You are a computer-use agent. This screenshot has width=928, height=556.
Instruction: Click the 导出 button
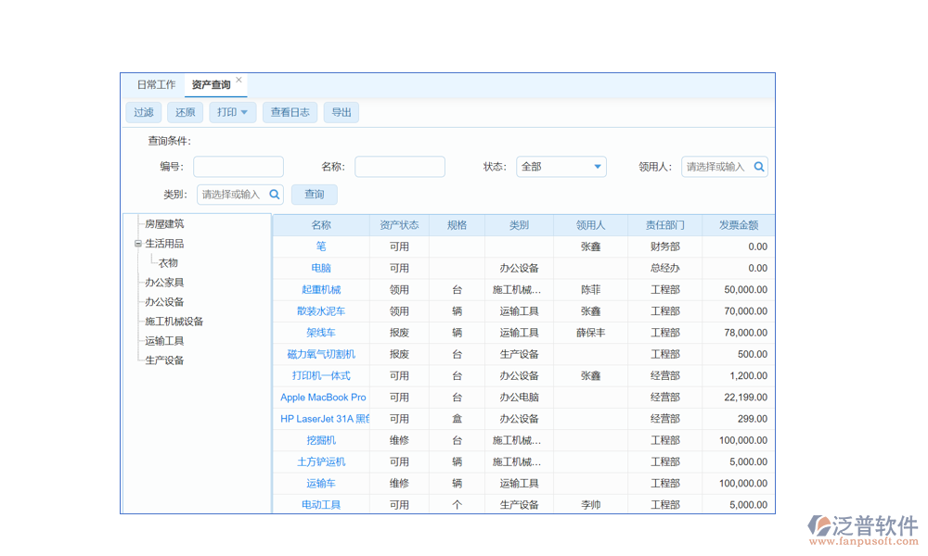pos(342,112)
